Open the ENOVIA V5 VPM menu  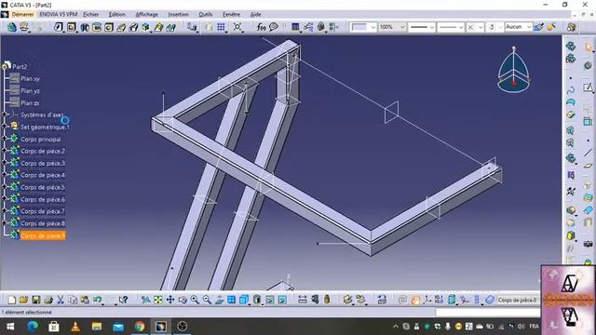[58, 15]
